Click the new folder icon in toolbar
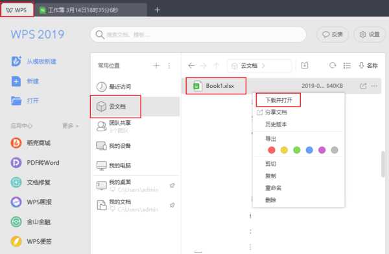 click(x=305, y=65)
